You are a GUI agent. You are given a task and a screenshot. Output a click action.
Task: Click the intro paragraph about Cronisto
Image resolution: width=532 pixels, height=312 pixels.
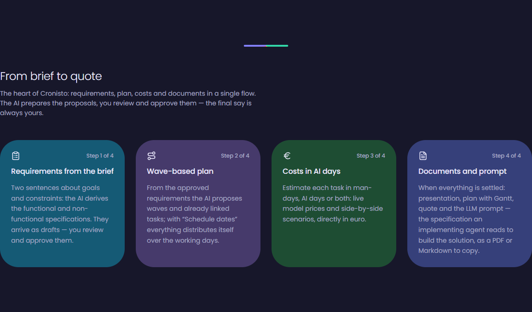tap(128, 103)
